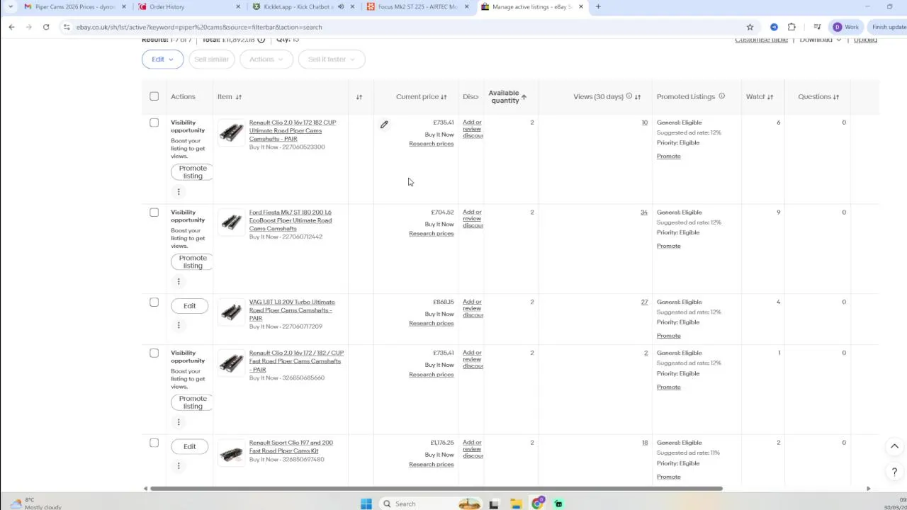Viewport: 907px width, 510px height.
Task: Click the Total amount info icon
Action: 261,40
